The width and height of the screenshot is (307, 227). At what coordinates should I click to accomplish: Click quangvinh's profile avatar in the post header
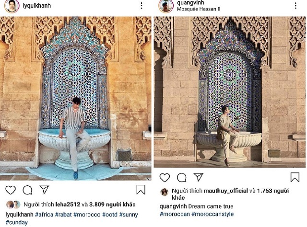click(x=165, y=6)
